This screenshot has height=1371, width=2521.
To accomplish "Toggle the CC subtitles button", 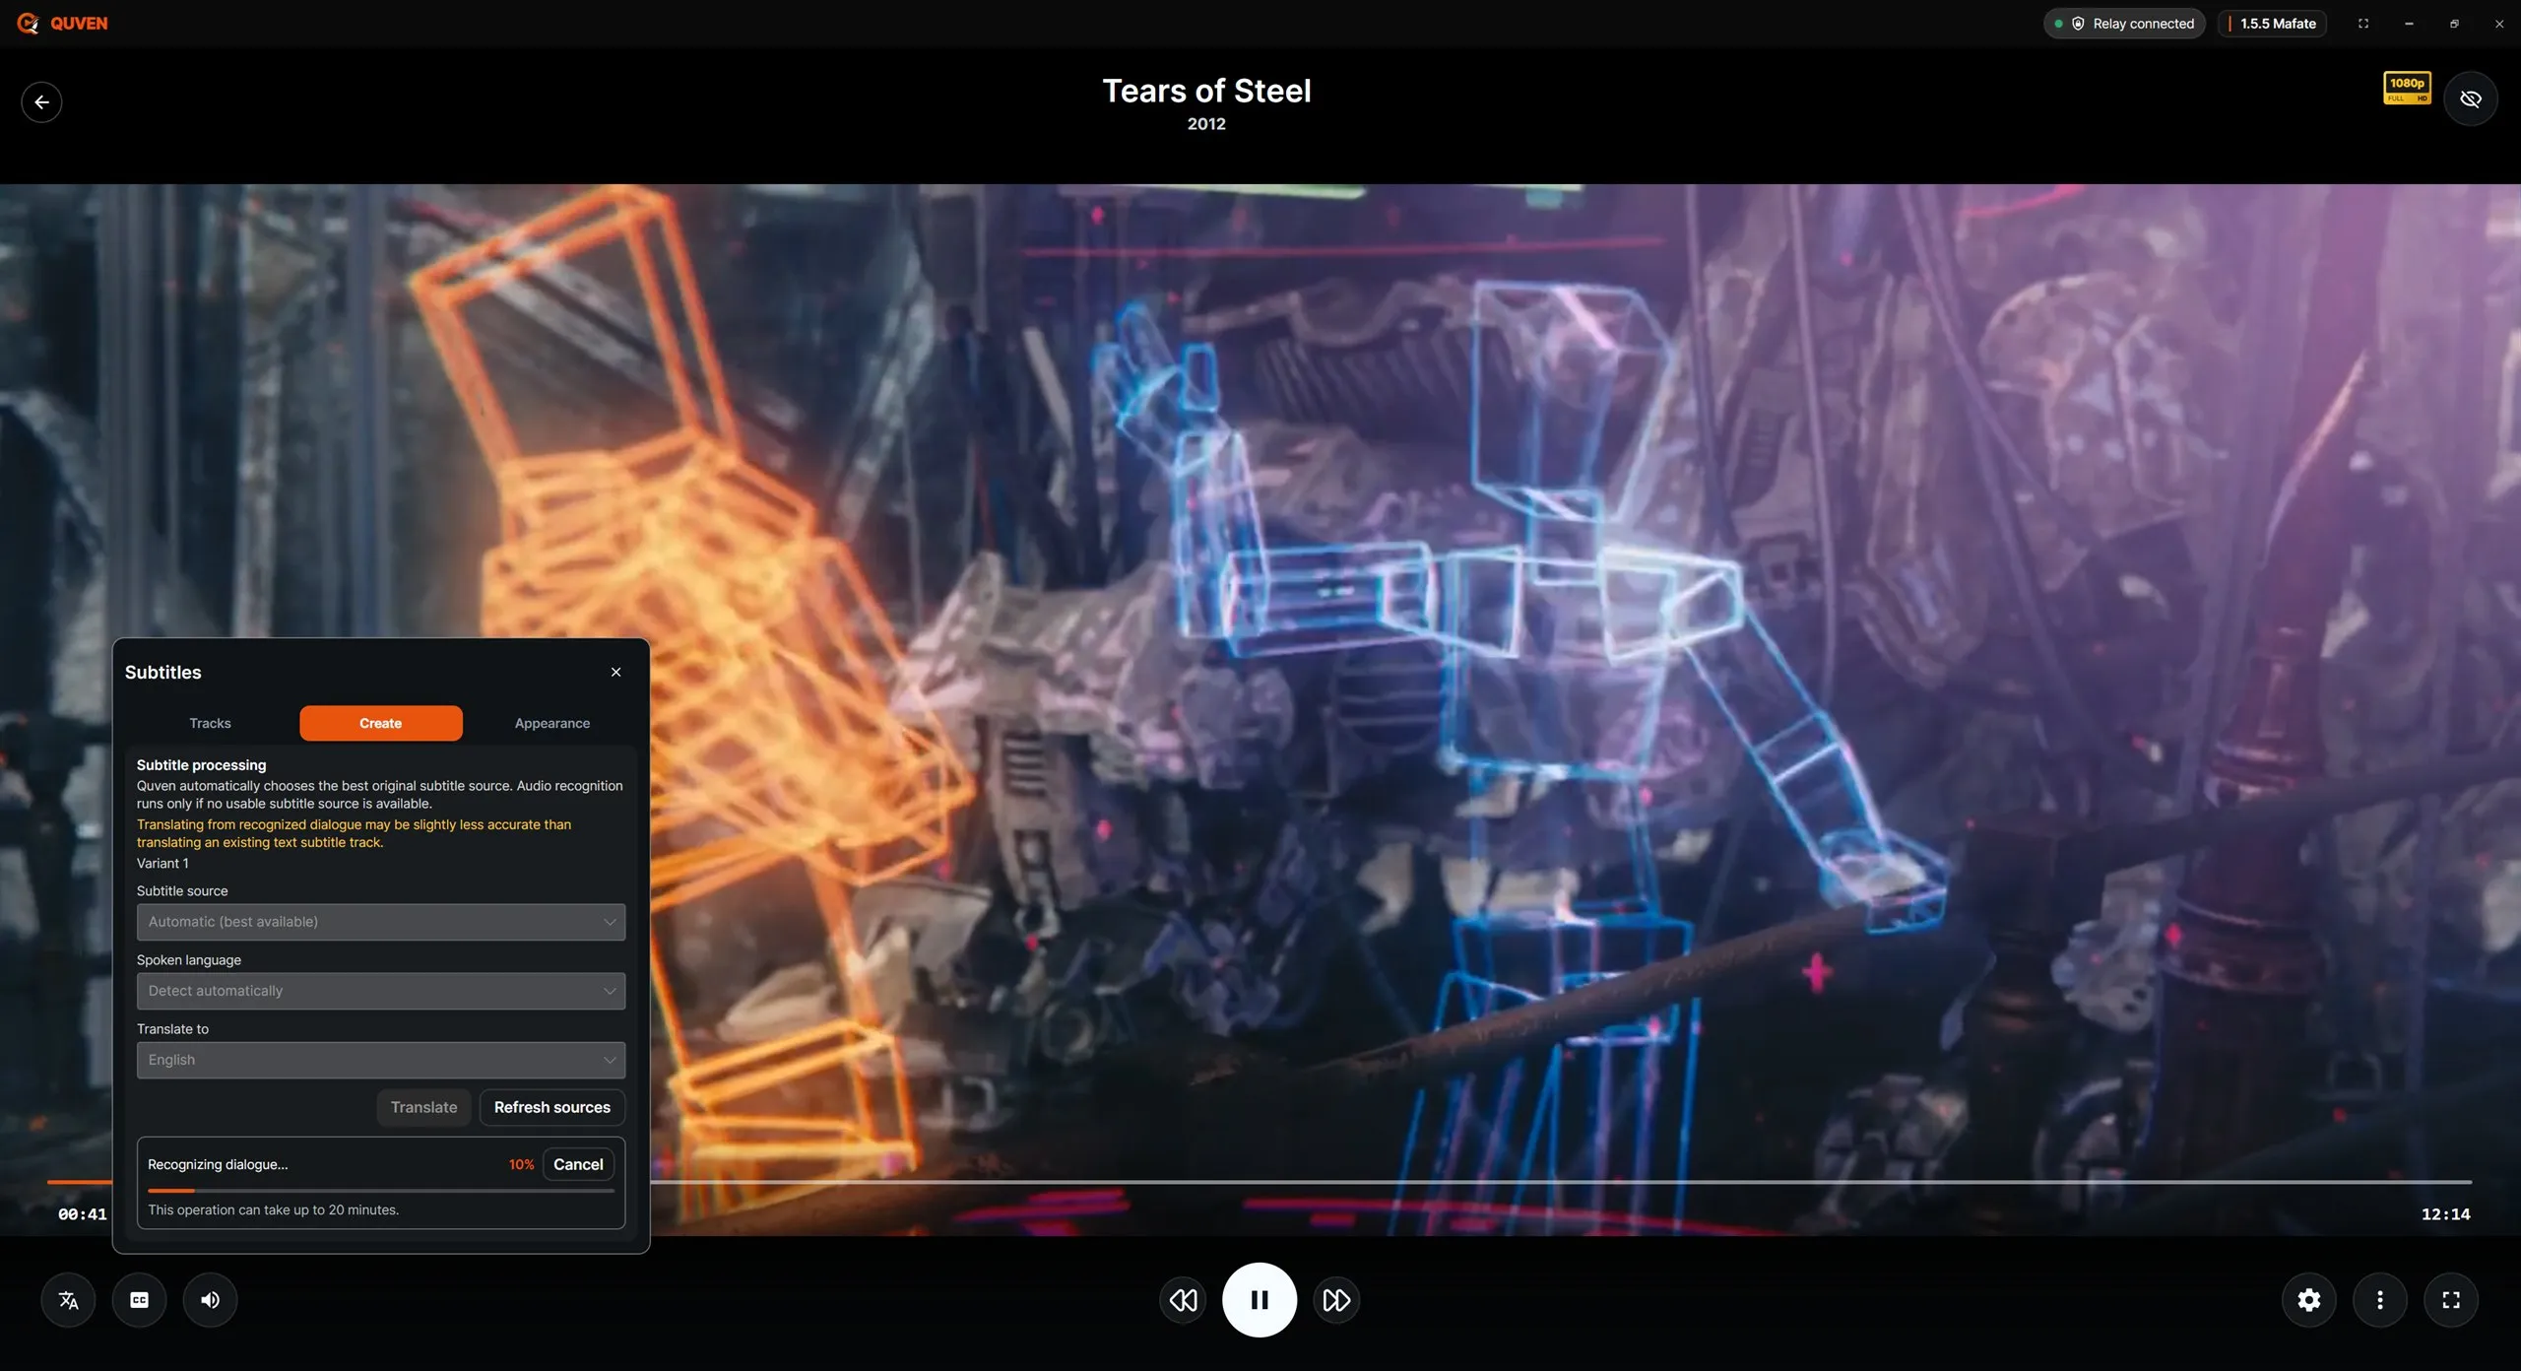I will tap(139, 1300).
